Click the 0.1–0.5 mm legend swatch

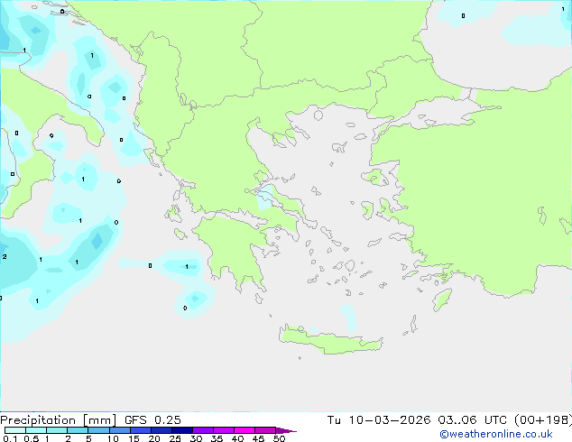(x=15, y=430)
